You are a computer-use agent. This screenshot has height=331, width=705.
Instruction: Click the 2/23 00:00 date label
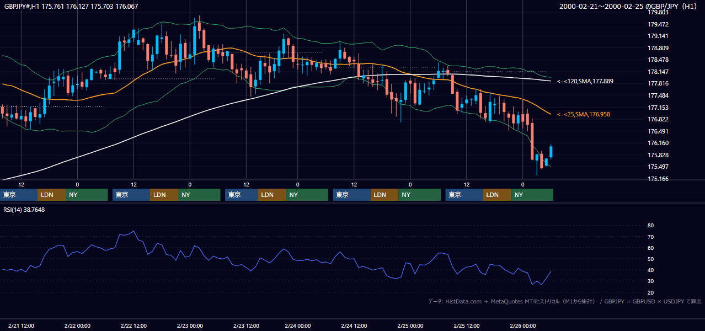tap(190, 325)
